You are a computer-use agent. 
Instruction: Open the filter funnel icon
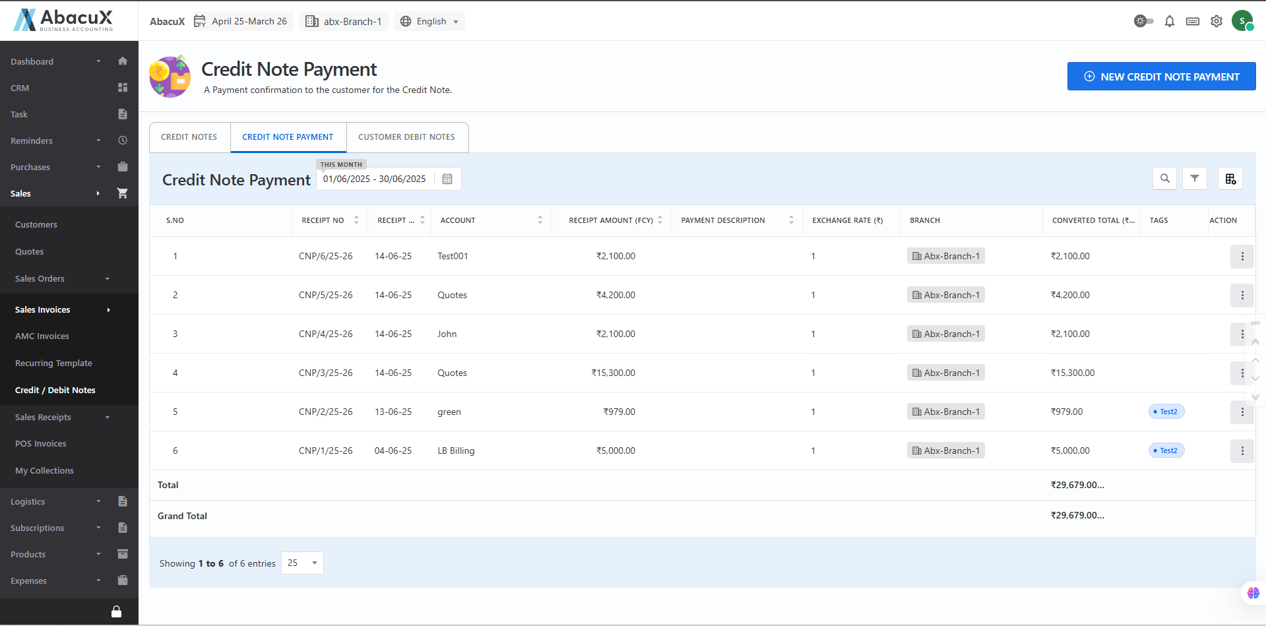[x=1194, y=179]
